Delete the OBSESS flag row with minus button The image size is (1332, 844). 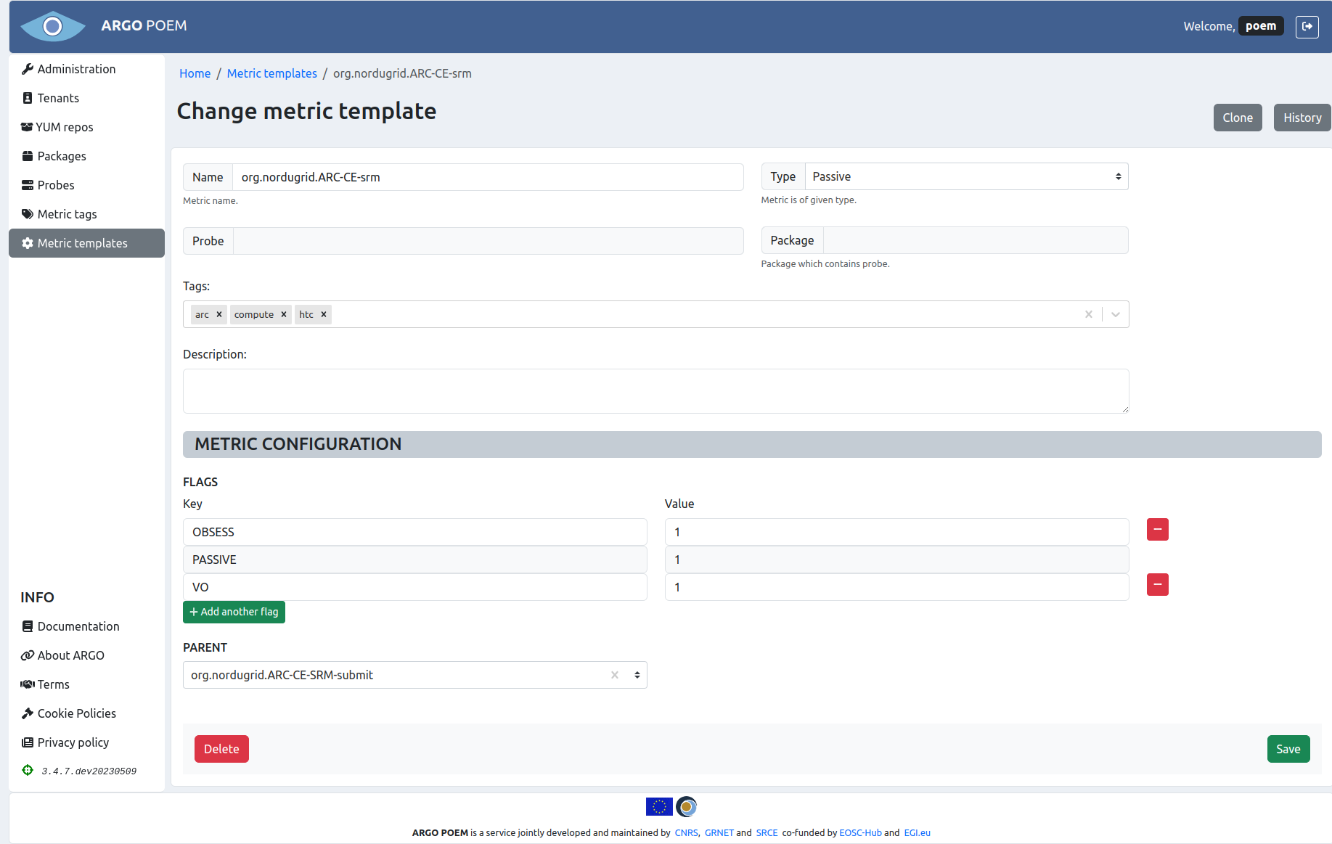(1157, 529)
